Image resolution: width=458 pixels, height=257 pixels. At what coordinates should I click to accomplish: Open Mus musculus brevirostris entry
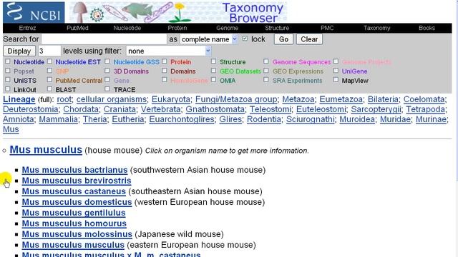click(77, 181)
